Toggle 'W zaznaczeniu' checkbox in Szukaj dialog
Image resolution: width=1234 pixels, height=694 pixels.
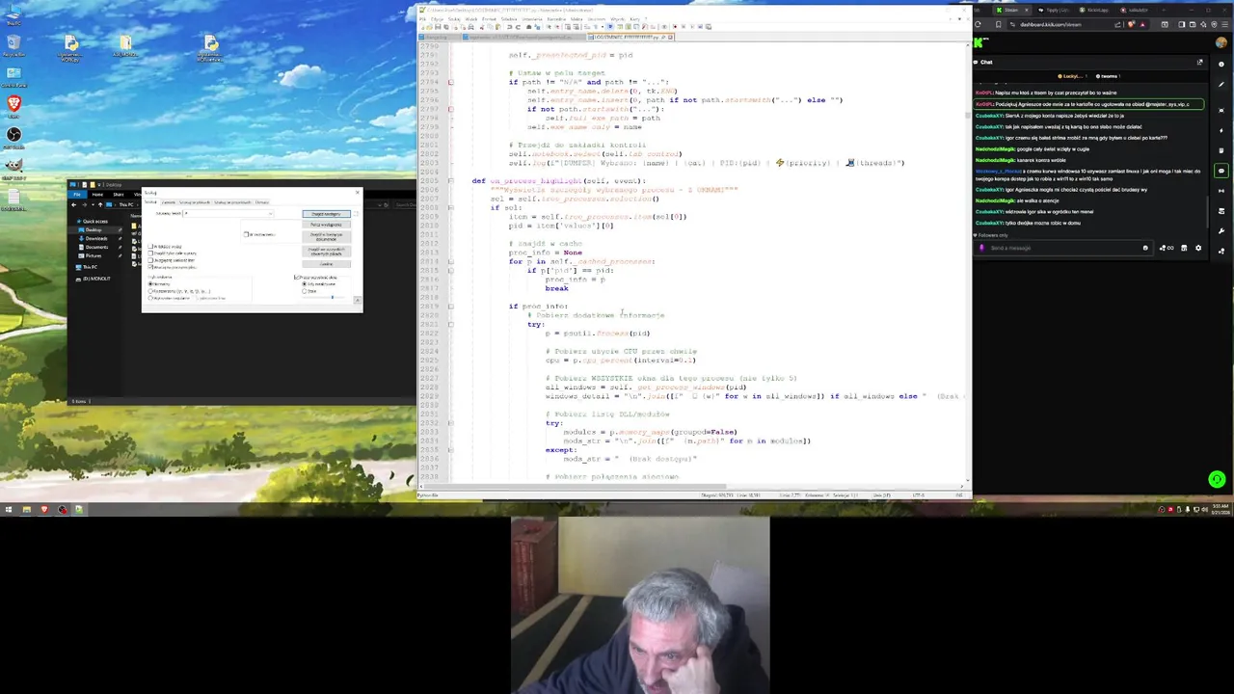[x=246, y=234]
